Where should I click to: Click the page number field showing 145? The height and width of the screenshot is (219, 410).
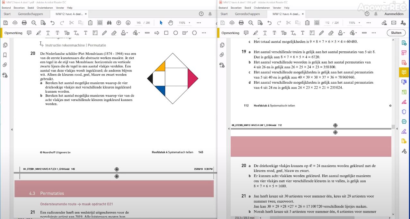[138, 23]
